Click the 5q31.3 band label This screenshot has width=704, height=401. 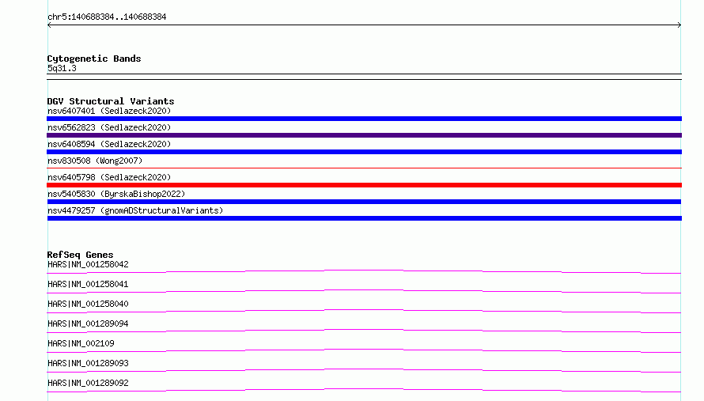pos(62,68)
